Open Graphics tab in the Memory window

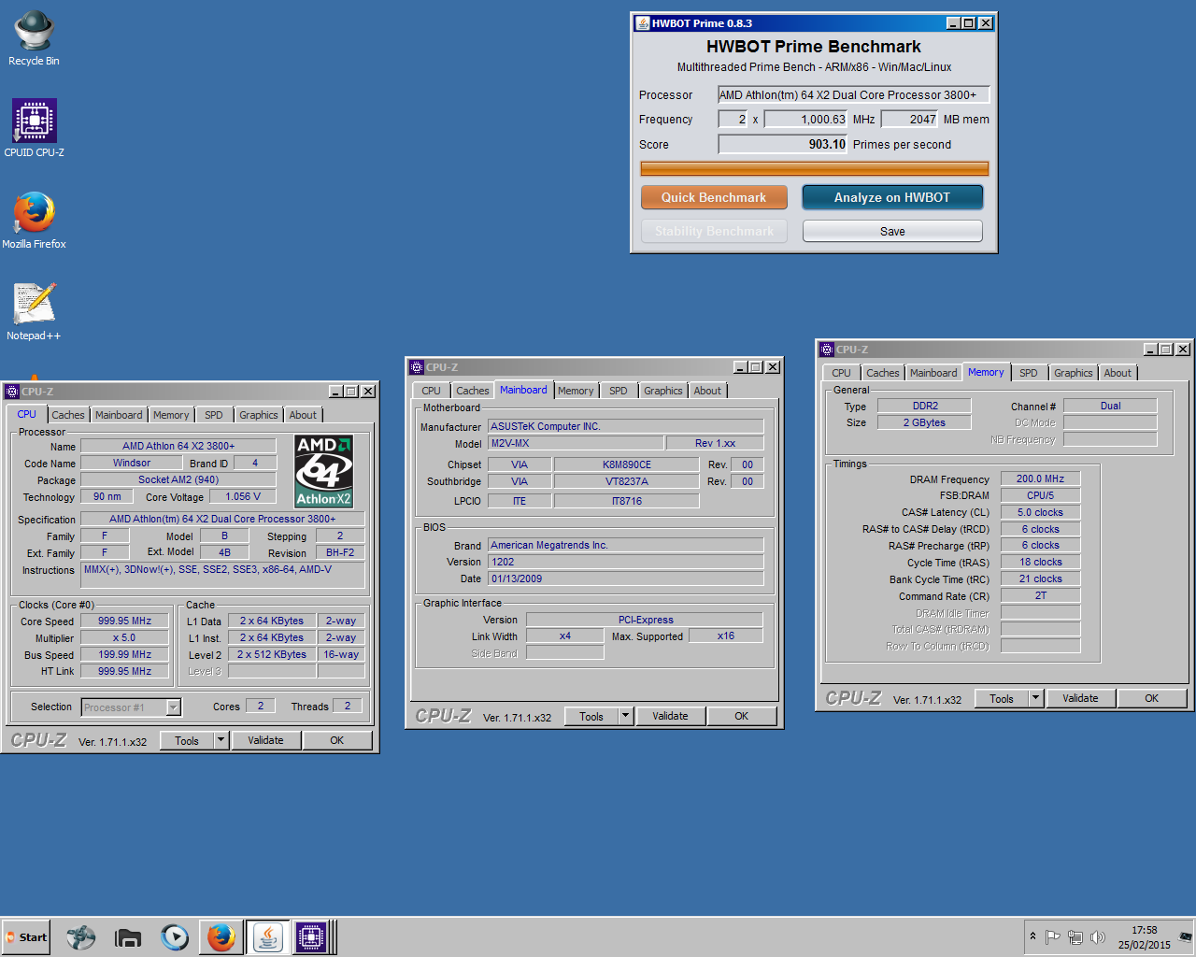coord(1074,373)
